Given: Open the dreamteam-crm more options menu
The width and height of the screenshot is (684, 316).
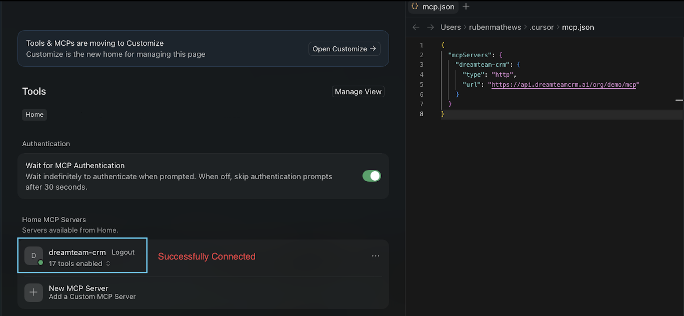Looking at the screenshot, I should coord(375,256).
